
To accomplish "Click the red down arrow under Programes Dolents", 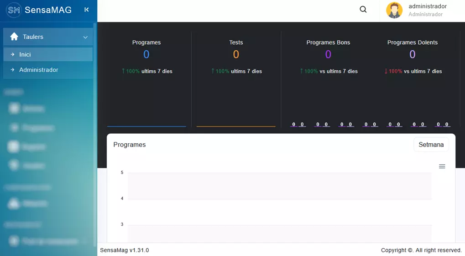I will 386,71.
